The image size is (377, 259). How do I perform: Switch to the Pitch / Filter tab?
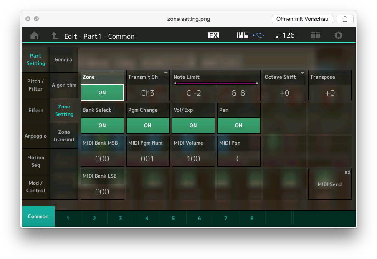click(x=35, y=85)
